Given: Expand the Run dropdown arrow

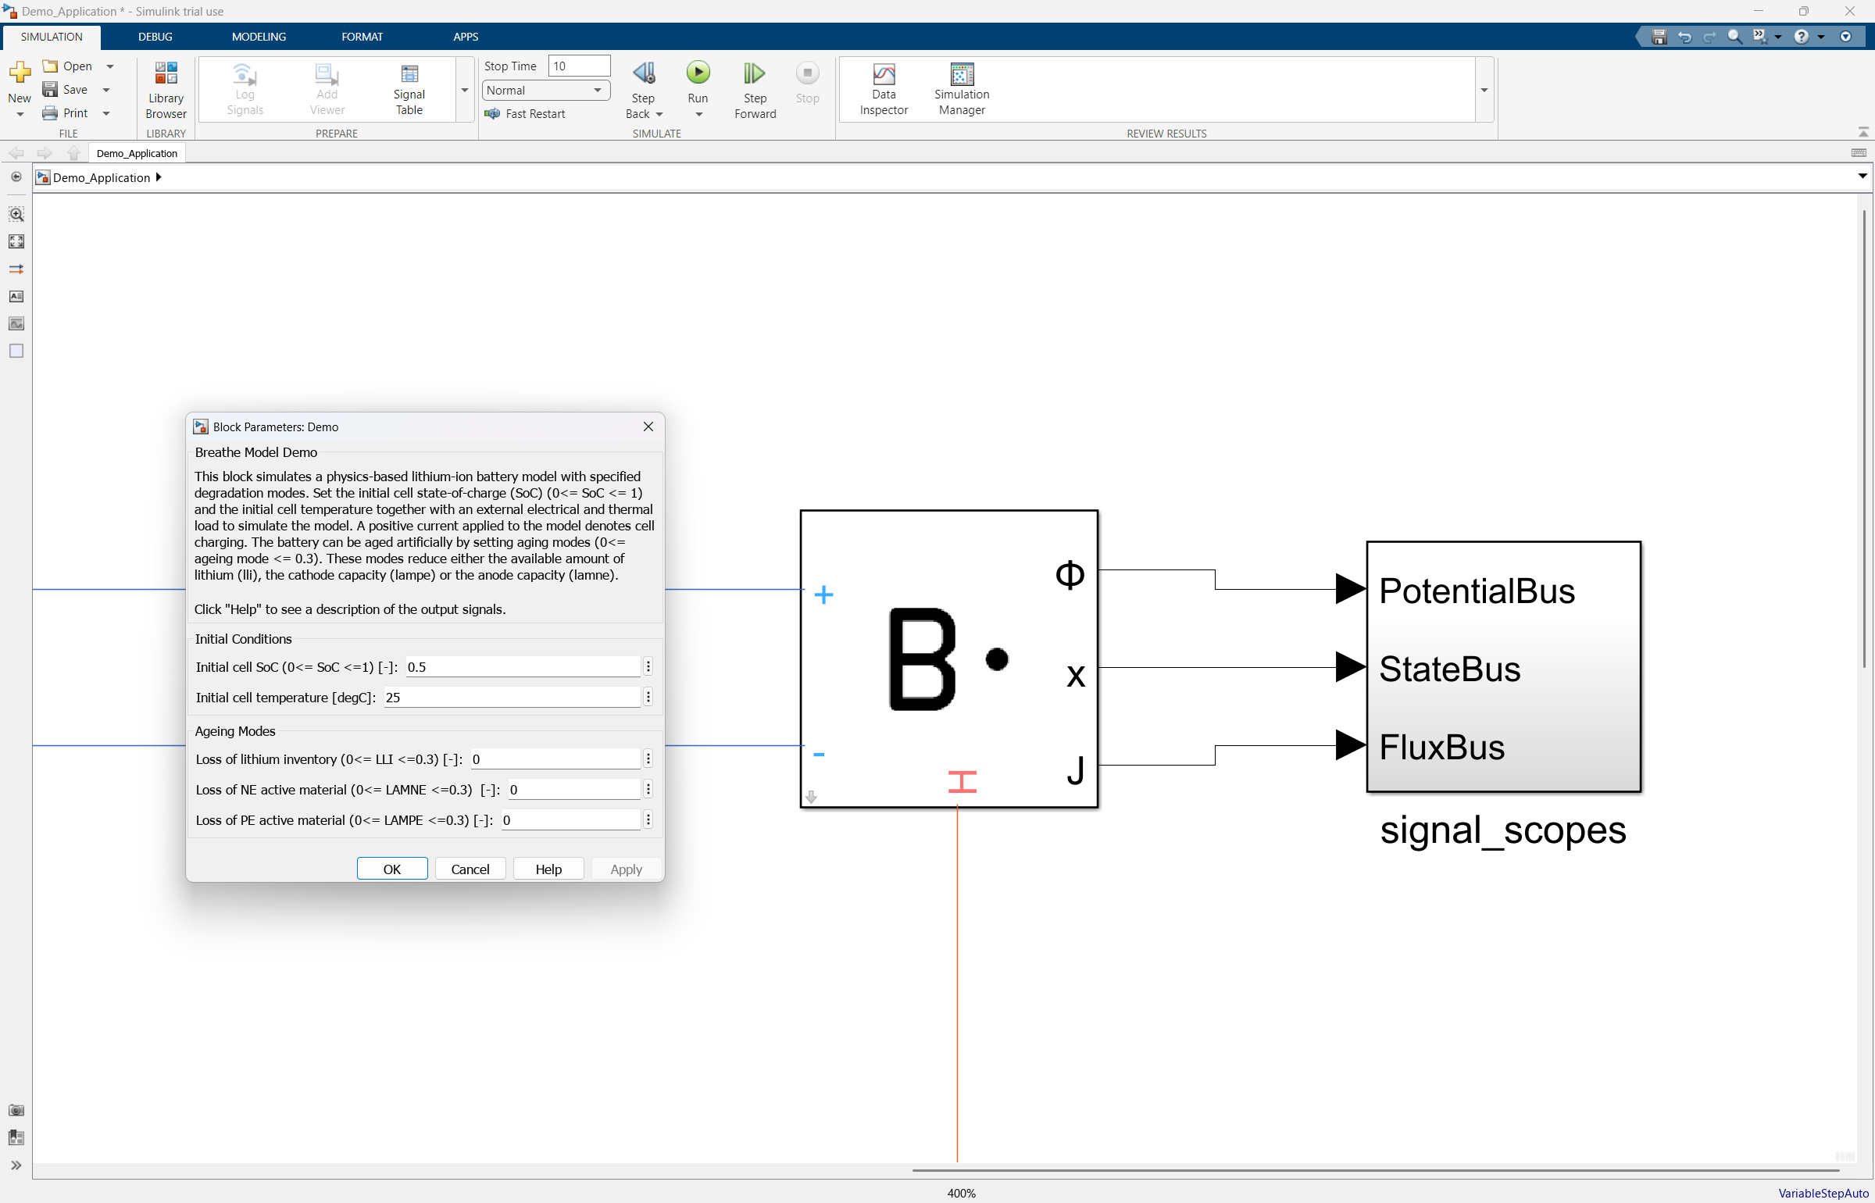Looking at the screenshot, I should [x=699, y=115].
